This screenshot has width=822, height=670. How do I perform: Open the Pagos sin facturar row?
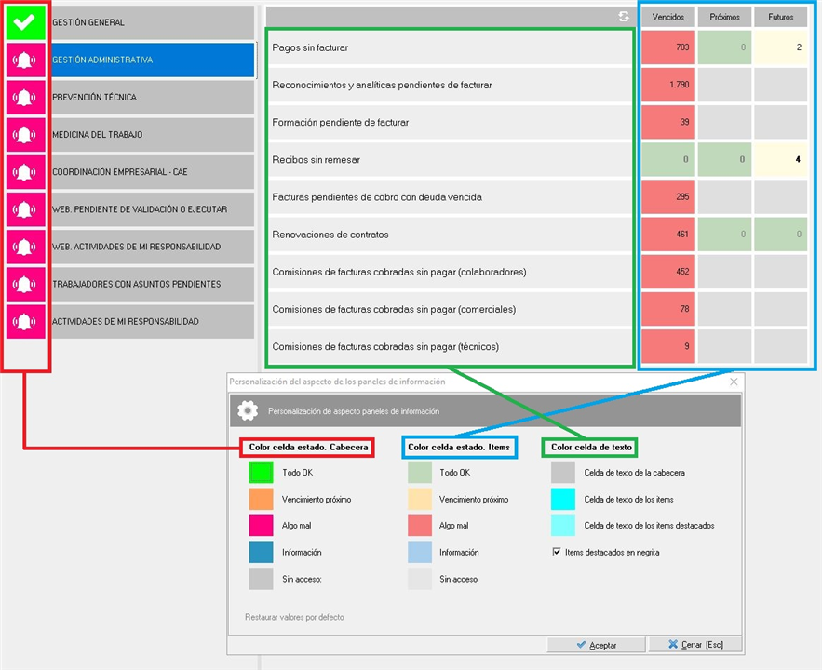point(451,47)
